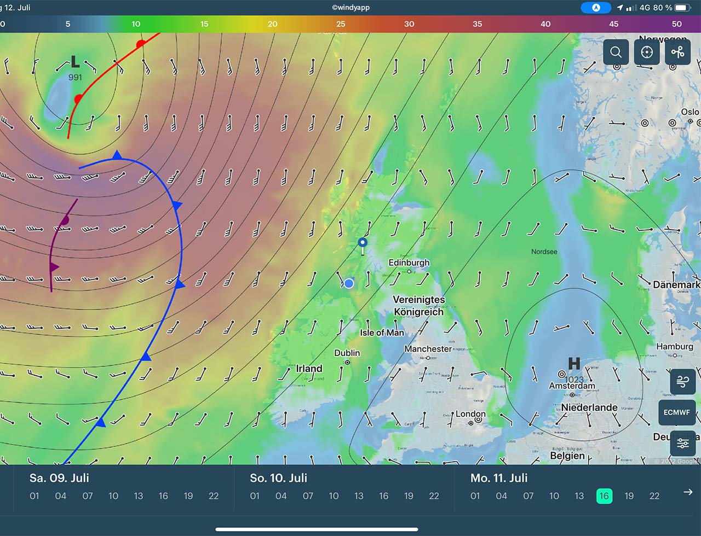Tap the blue current position dot
This screenshot has width=701, height=536.
349,283
